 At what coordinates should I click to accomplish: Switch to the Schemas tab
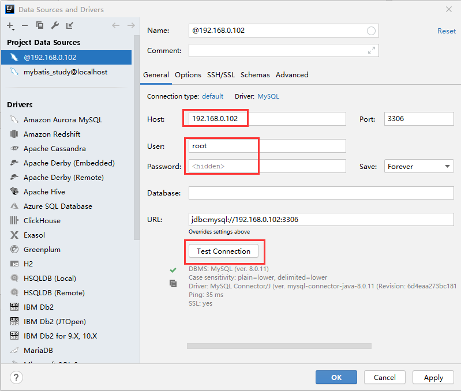(255, 75)
